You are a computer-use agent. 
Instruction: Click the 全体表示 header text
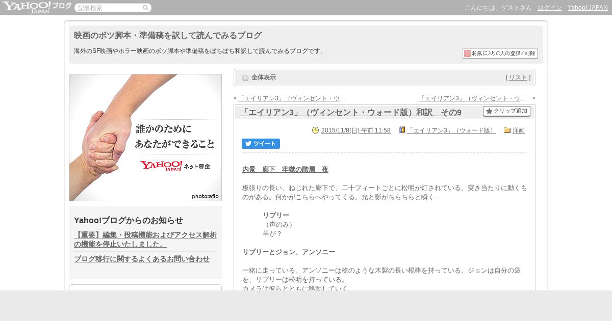tap(264, 77)
